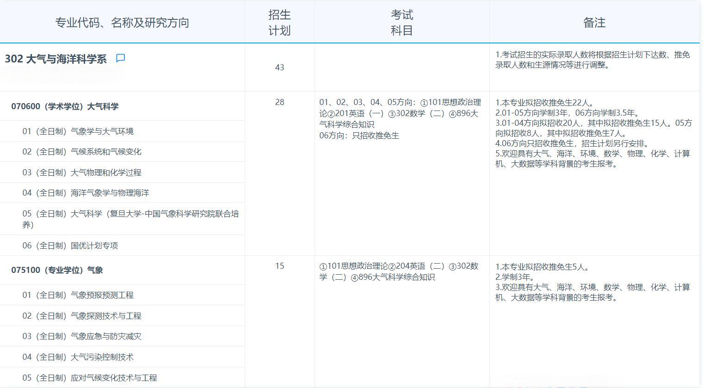Click direction 01（全日制）气象学与大气环境
Image resolution: width=703 pixels, height=388 pixels.
tap(77, 131)
